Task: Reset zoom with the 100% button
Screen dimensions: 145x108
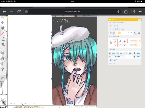Action: (110, 33)
